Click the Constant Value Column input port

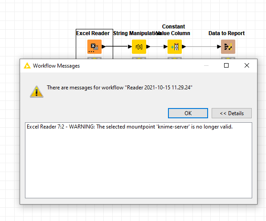click(x=165, y=46)
